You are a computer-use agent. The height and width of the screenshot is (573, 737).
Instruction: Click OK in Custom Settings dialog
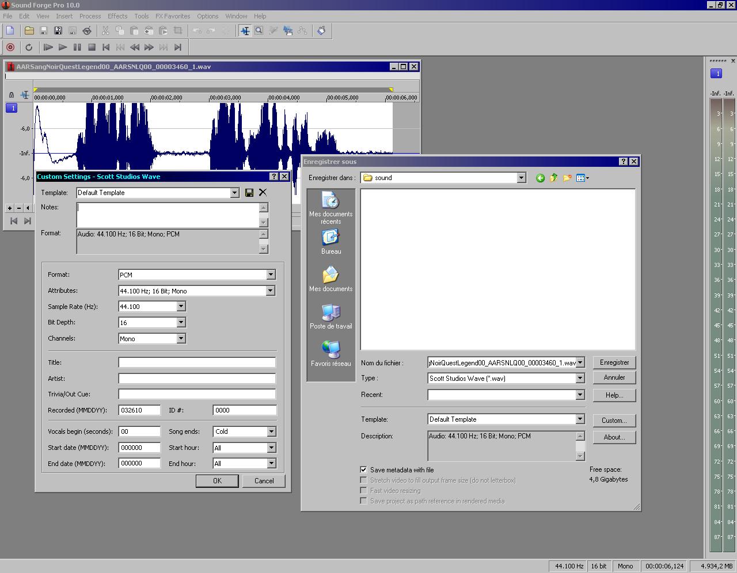coord(217,481)
